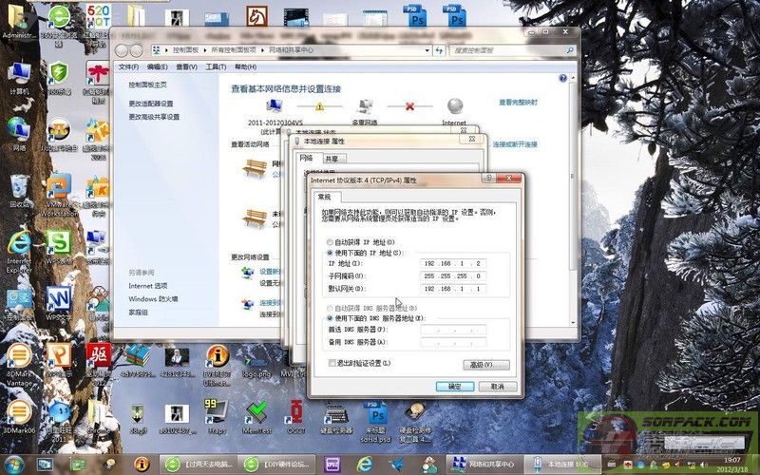Open the Help(H) menu in Control Panel window
The height and width of the screenshot is (475, 760).
pyautogui.click(x=245, y=66)
